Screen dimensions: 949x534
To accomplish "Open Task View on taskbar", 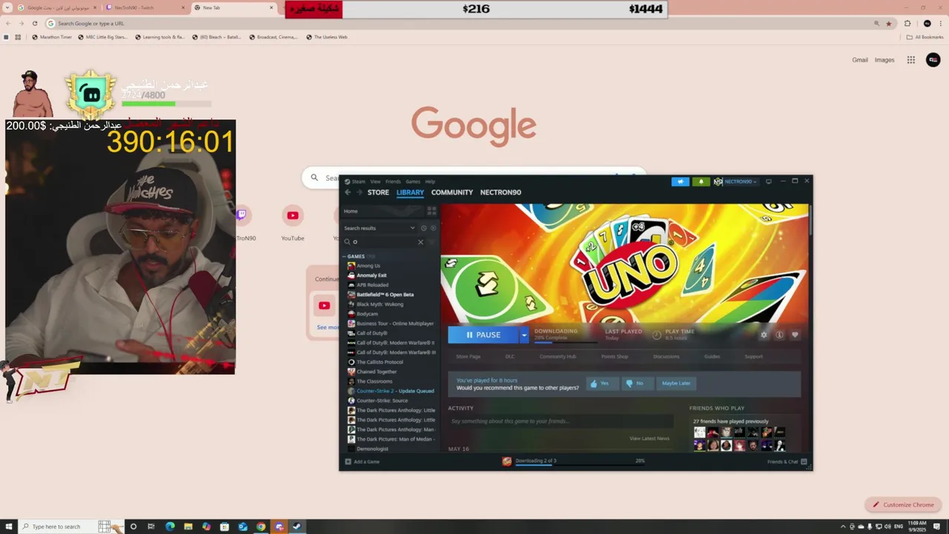I will (151, 527).
